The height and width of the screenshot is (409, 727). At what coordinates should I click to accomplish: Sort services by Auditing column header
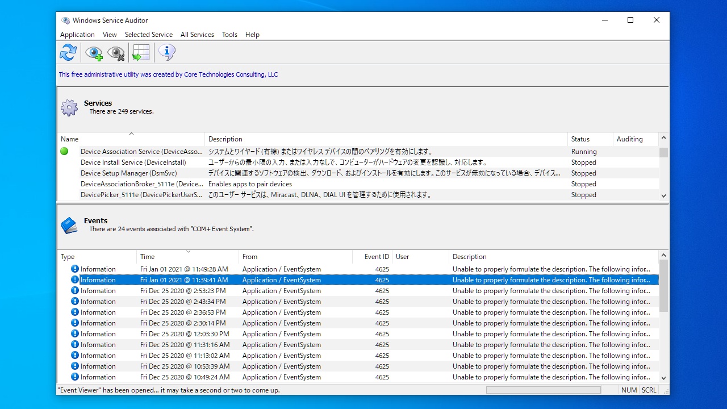pyautogui.click(x=636, y=139)
